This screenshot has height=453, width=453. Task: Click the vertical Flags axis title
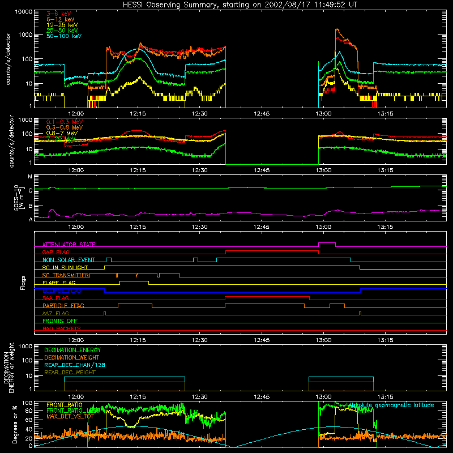click(x=23, y=283)
